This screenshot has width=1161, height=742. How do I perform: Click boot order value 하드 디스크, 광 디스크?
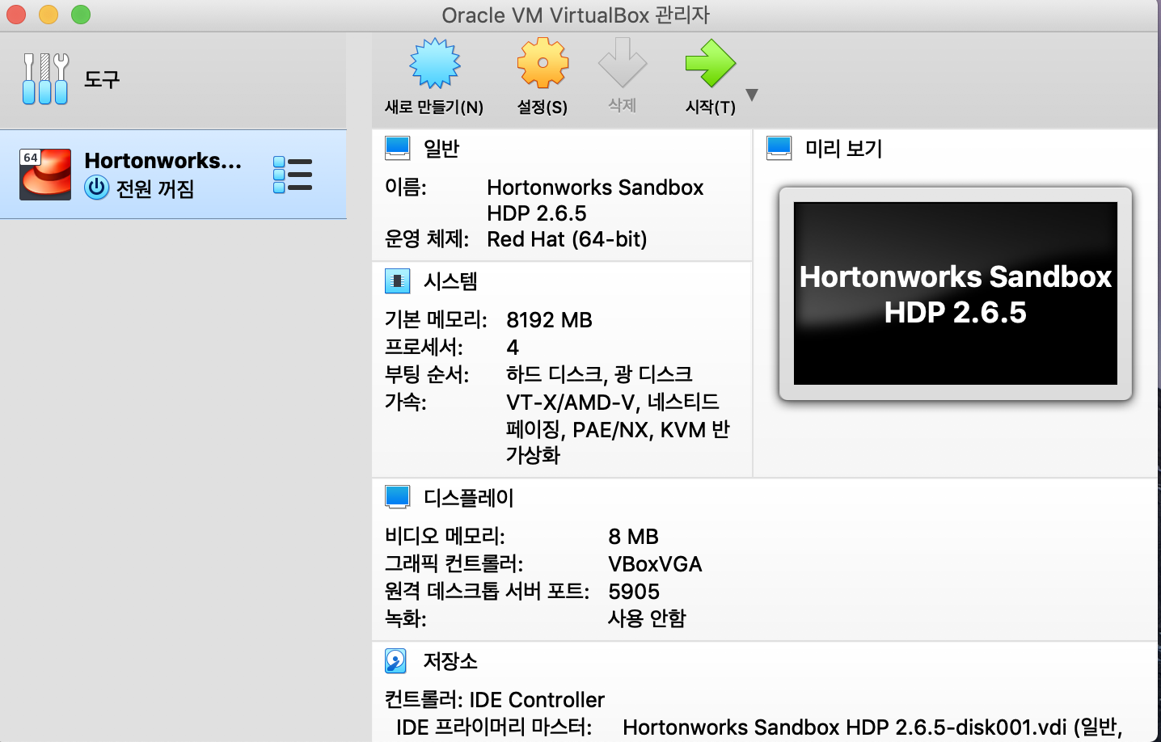click(599, 374)
